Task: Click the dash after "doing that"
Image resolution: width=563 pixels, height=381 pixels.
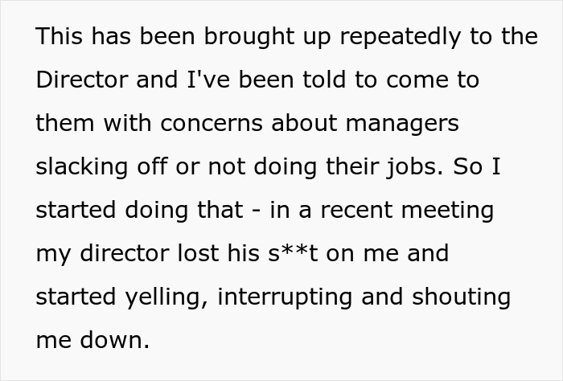Action: [257, 211]
